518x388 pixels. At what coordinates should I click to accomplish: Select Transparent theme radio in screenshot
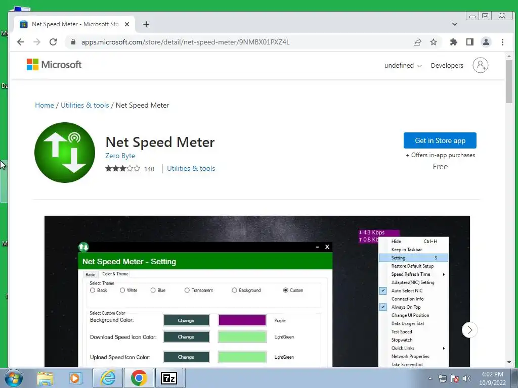coord(187,290)
